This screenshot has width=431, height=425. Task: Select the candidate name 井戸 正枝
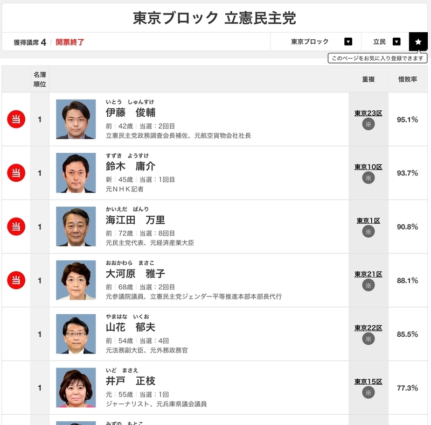(130, 381)
